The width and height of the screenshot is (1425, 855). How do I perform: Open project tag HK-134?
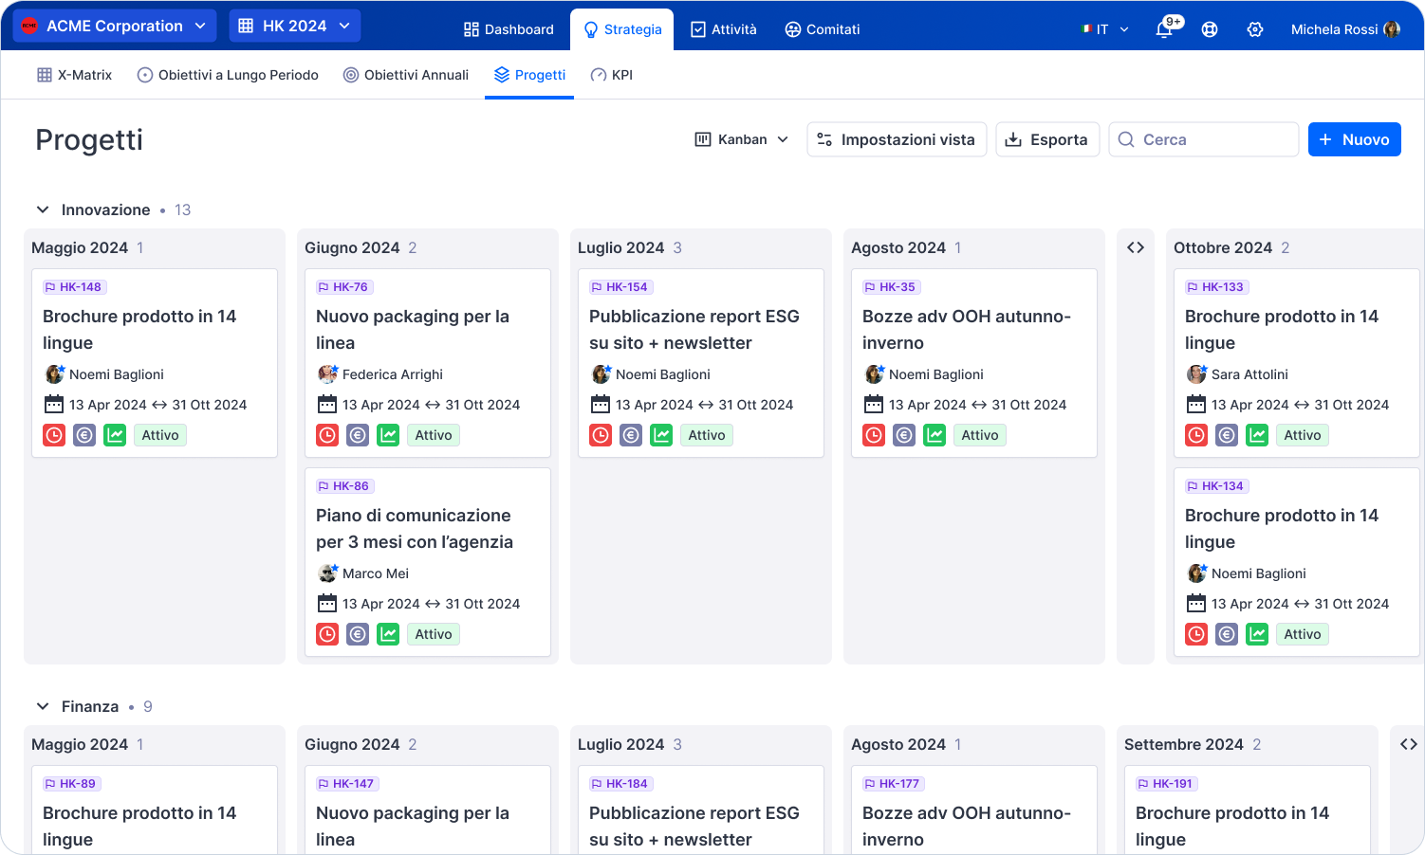[x=1217, y=486]
